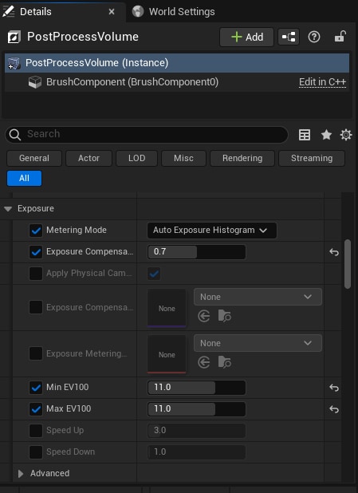358x493 pixels.
Task: Enable the Speed Up override checkbox
Action: [36, 431]
